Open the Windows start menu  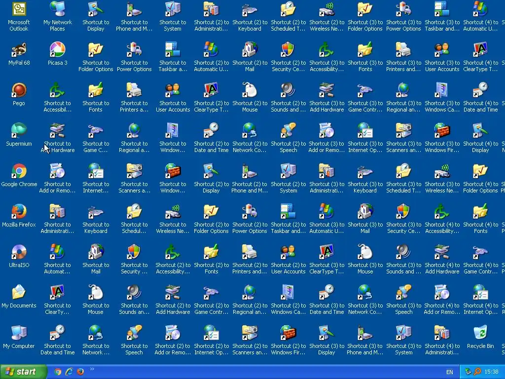[x=23, y=372]
